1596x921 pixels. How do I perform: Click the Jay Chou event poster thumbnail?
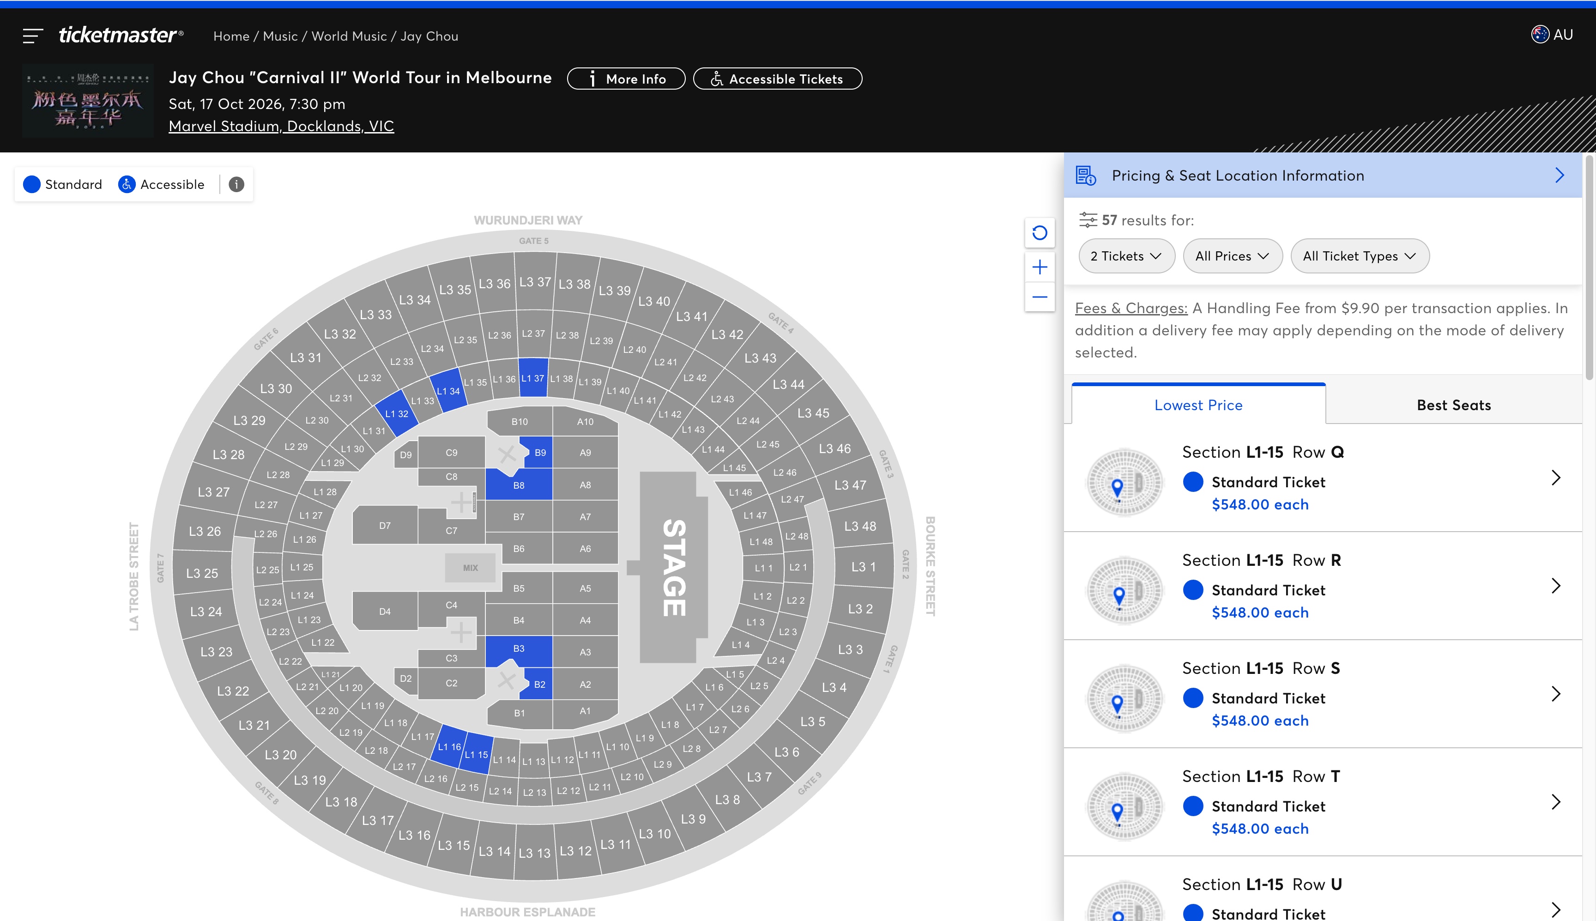(88, 101)
